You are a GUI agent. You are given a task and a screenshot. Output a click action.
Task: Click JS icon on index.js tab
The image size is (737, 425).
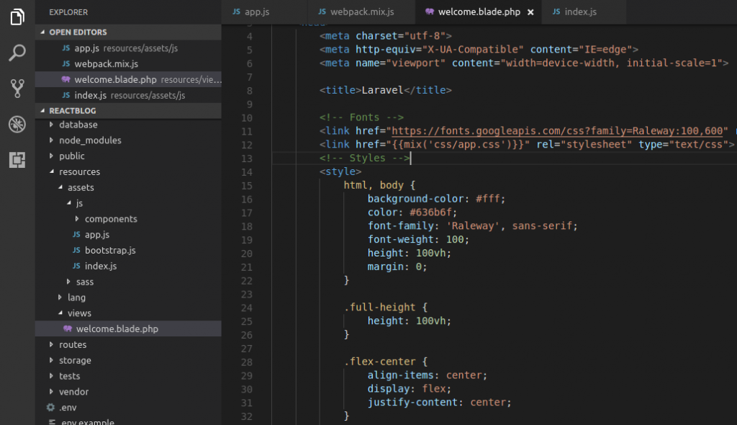tap(556, 12)
